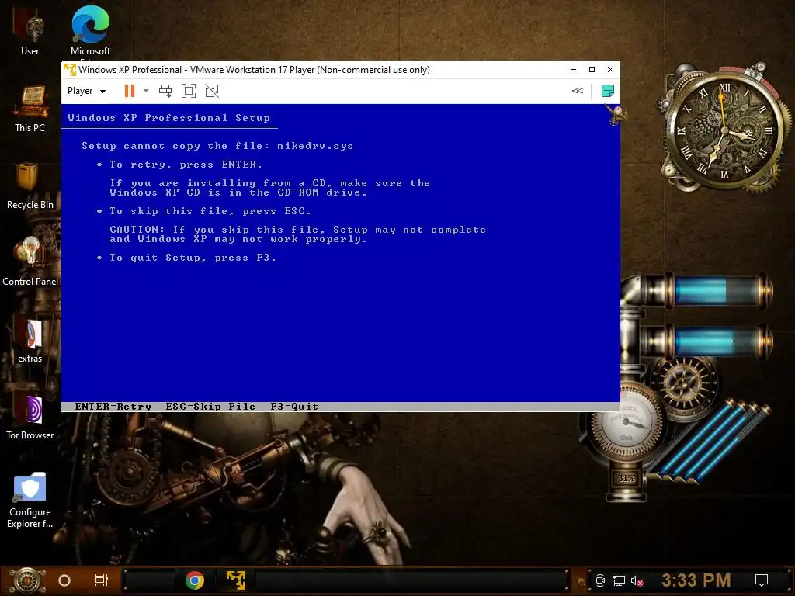Open the Action Center notification icon

(762, 580)
